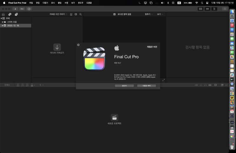Open the '보기' viewer options dropdown
Viewport: 236px width, 153px height.
pos(160,14)
